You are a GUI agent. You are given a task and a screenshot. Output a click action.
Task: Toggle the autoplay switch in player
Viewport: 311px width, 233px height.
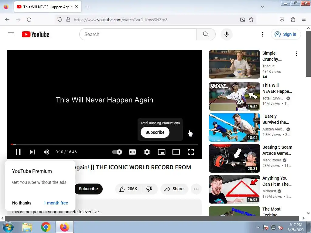(117, 152)
